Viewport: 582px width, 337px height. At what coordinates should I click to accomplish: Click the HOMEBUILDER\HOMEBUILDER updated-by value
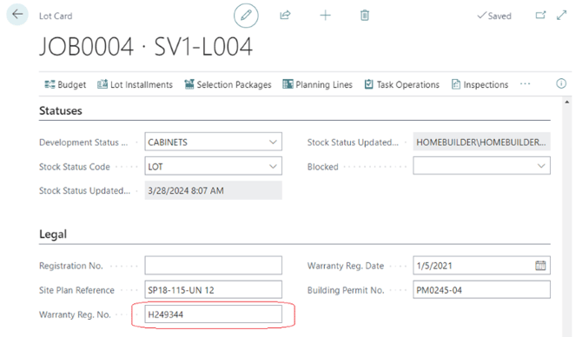[480, 142]
